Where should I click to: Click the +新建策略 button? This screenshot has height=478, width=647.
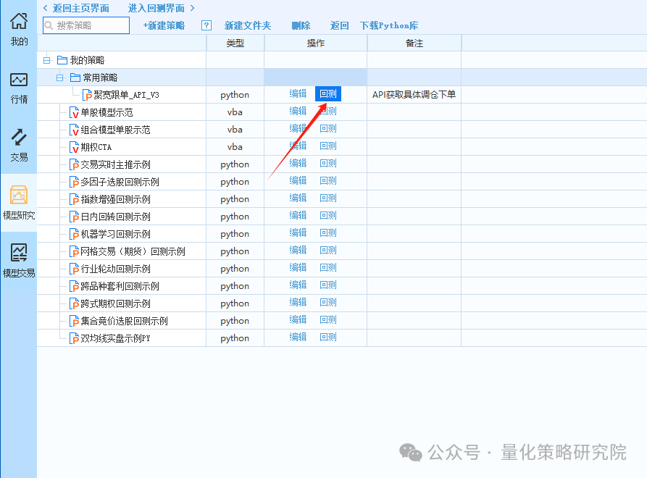[164, 25]
